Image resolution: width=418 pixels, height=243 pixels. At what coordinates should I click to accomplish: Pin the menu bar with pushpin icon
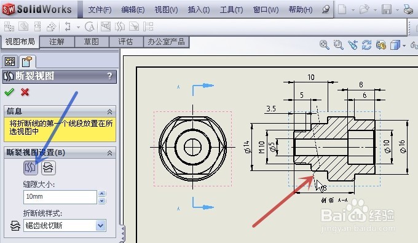326,10
